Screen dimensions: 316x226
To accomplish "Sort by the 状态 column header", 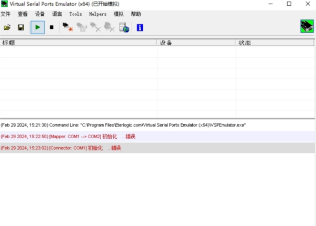I will [x=275, y=43].
